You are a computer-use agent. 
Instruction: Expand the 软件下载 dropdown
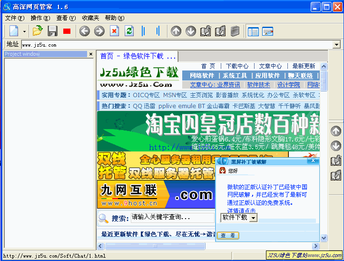[x=254, y=218]
